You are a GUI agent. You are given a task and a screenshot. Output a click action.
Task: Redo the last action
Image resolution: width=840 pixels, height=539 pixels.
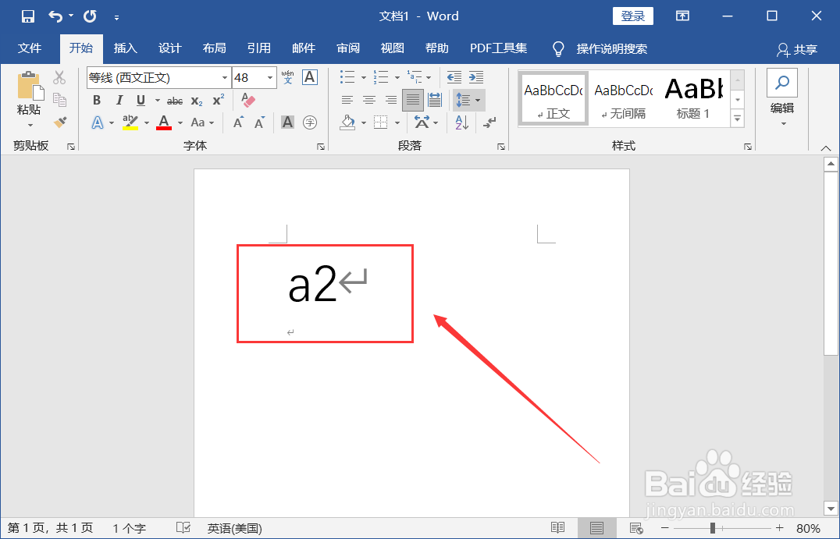pos(90,16)
